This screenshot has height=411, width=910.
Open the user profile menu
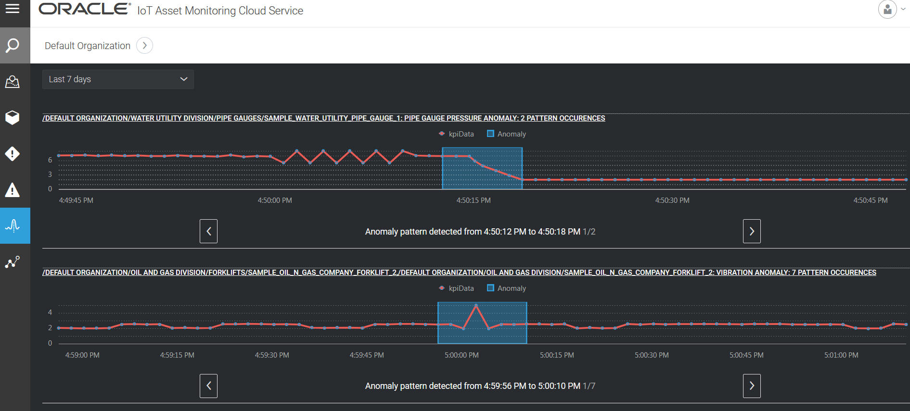tap(888, 9)
